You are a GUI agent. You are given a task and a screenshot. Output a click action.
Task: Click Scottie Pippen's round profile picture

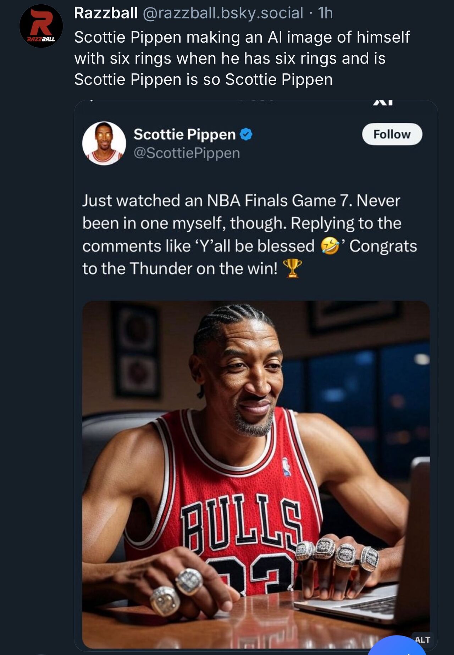click(104, 143)
